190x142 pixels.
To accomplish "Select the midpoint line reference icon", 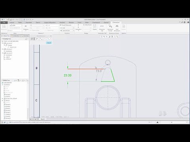I will (41, 39).
